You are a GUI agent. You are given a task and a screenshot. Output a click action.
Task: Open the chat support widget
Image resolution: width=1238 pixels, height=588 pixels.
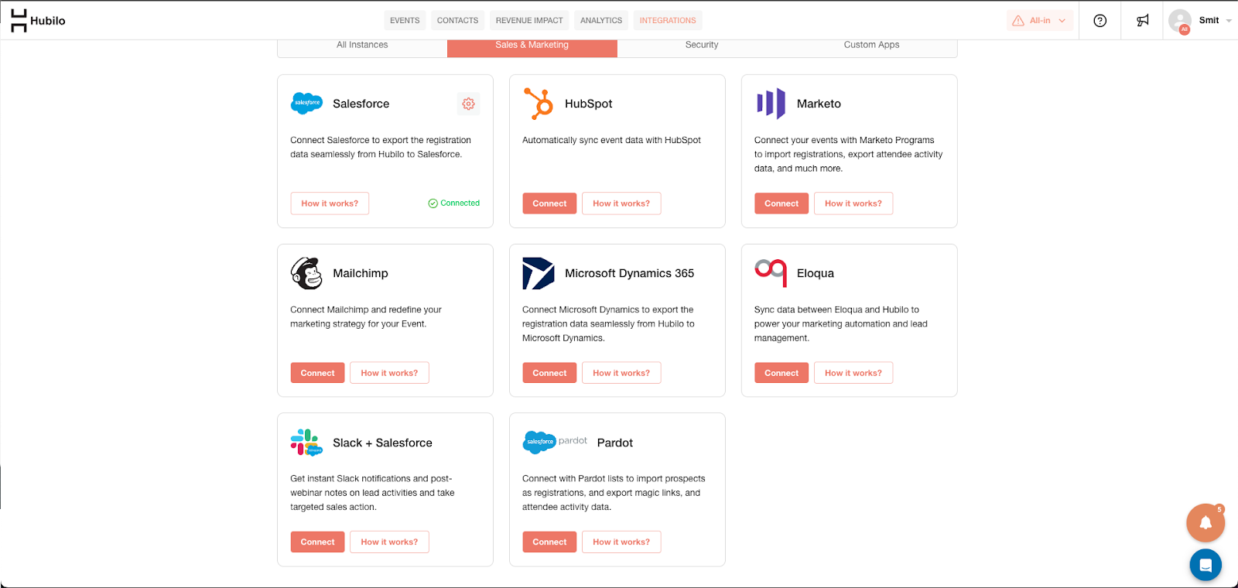pyautogui.click(x=1206, y=566)
